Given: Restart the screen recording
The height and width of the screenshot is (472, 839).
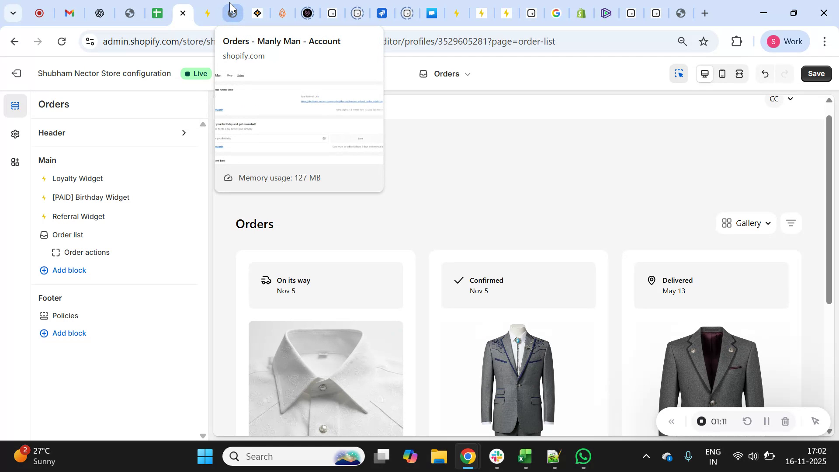Looking at the screenshot, I should [x=747, y=421].
